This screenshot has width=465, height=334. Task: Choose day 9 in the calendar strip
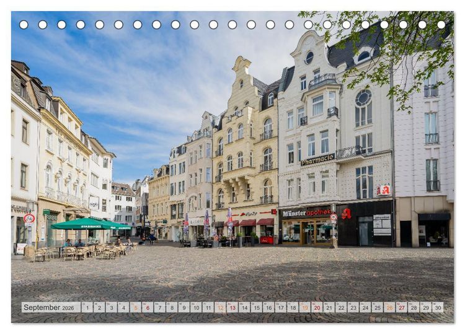point(184,307)
